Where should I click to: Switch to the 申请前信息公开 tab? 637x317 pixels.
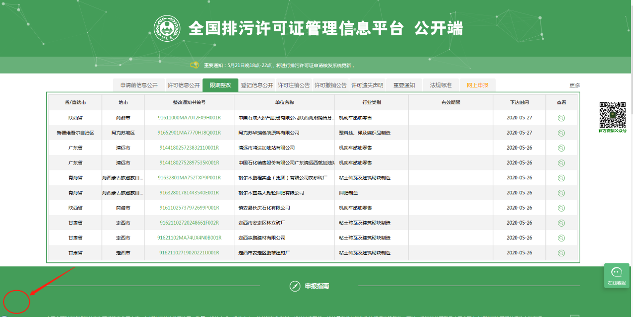[139, 85]
